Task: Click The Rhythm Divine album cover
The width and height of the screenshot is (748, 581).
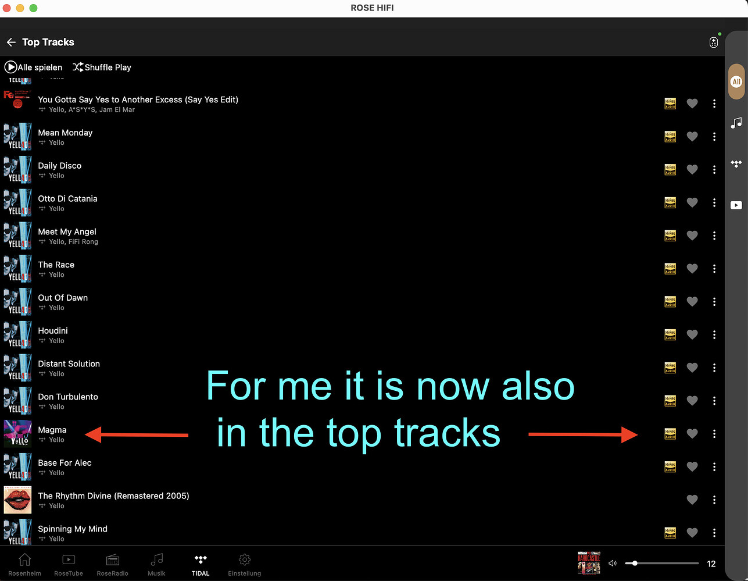Action: pyautogui.click(x=17, y=500)
